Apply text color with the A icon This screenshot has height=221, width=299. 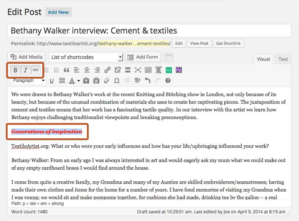(72, 80)
